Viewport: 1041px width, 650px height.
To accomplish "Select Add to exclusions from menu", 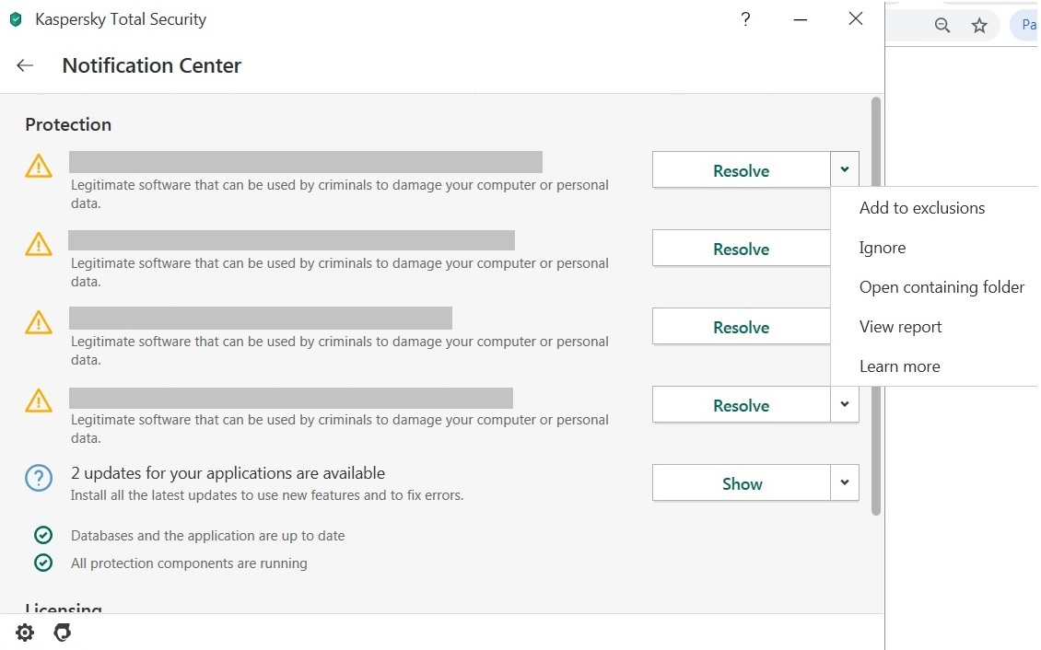I will tap(921, 207).
